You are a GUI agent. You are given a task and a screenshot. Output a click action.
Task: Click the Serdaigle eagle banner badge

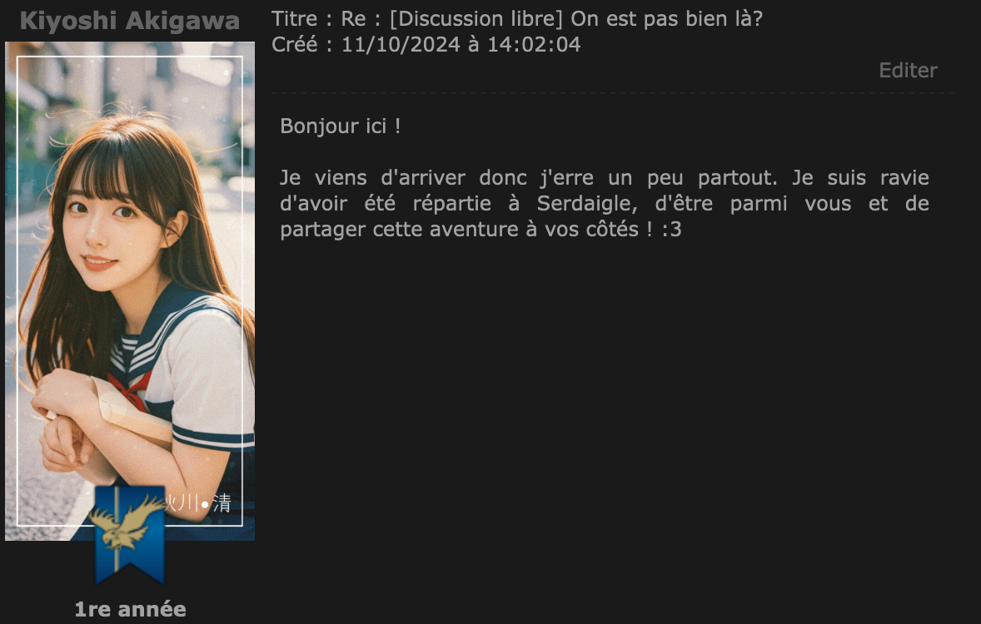130,534
